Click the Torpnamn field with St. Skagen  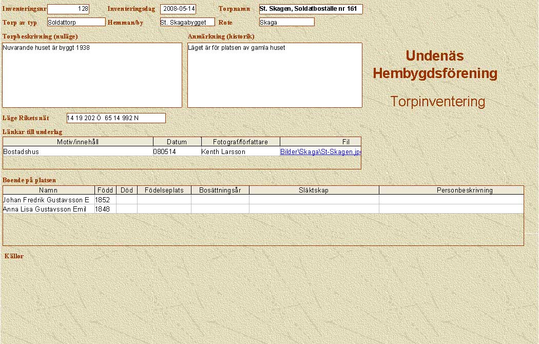310,9
